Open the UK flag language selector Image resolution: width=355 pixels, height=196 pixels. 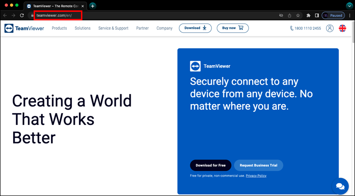point(342,28)
